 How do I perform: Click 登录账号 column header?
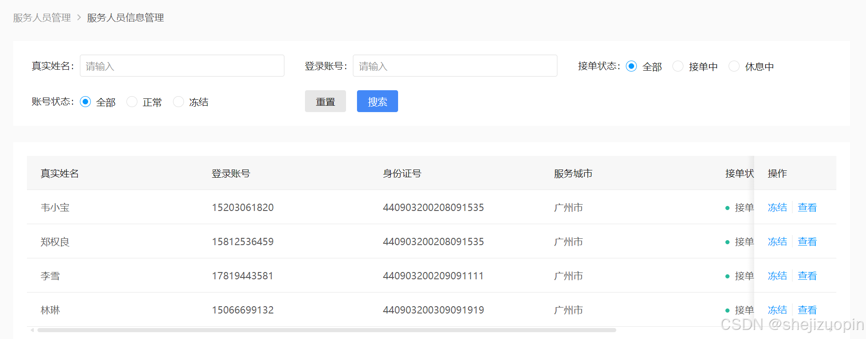point(231,174)
